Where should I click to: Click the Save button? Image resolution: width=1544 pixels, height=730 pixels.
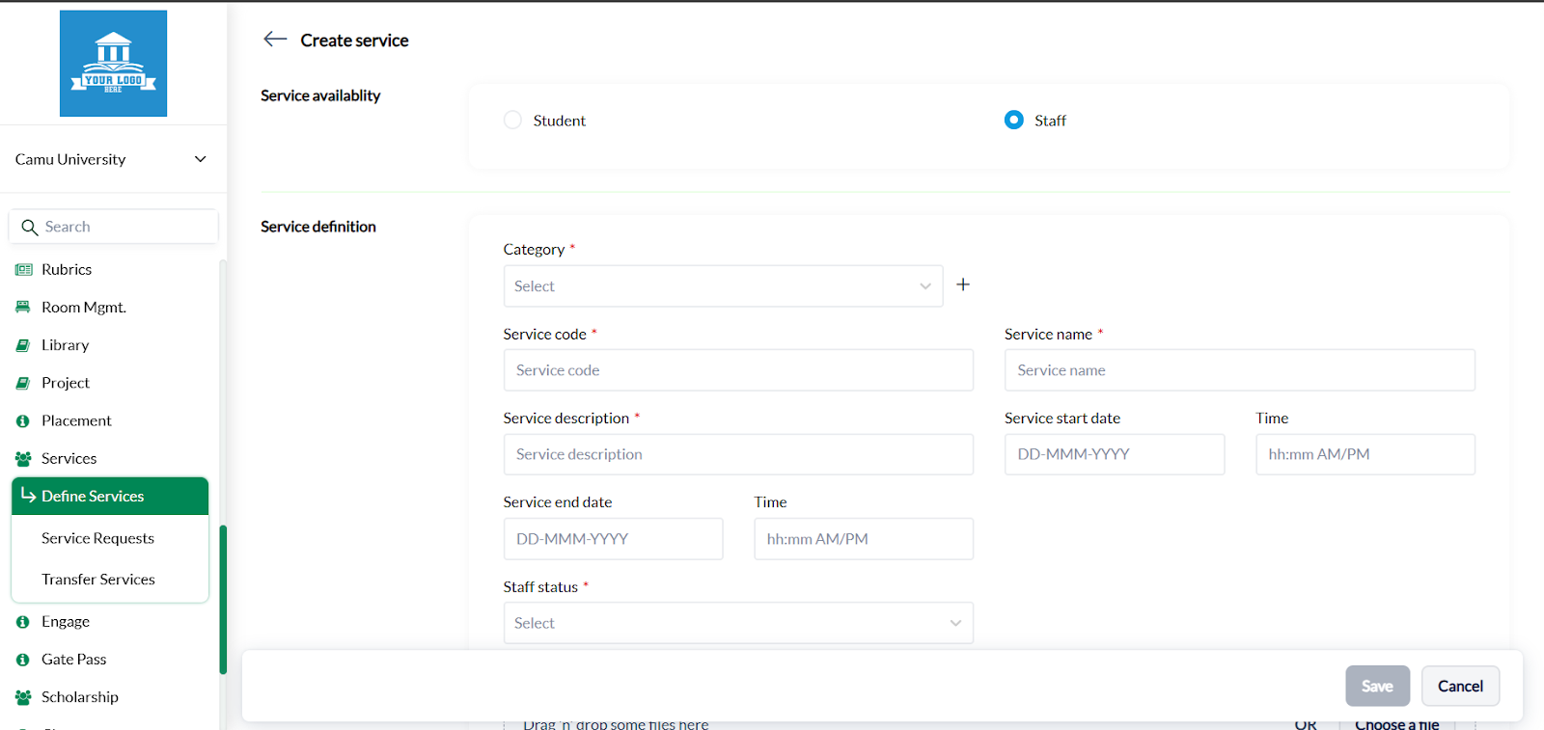tap(1377, 686)
